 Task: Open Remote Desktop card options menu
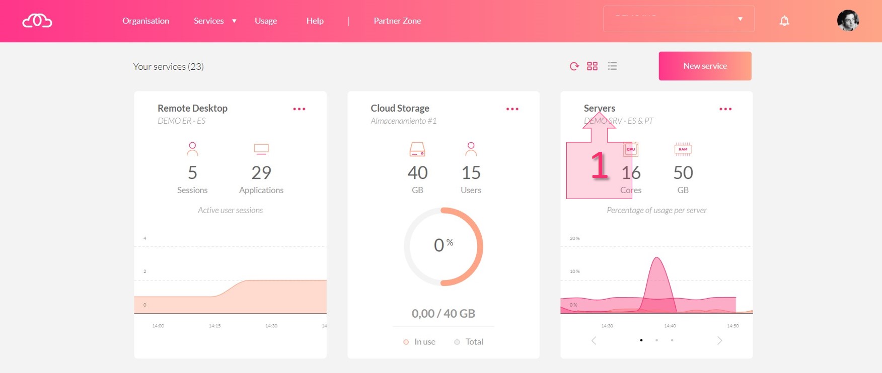(x=299, y=109)
